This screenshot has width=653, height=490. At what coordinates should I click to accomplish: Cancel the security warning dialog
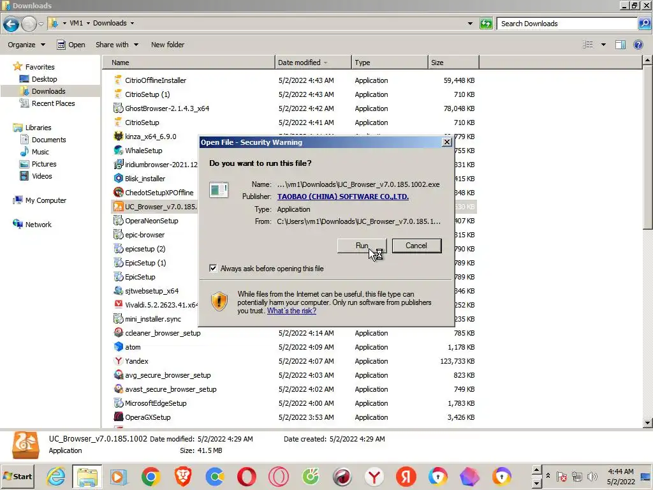pyautogui.click(x=416, y=246)
